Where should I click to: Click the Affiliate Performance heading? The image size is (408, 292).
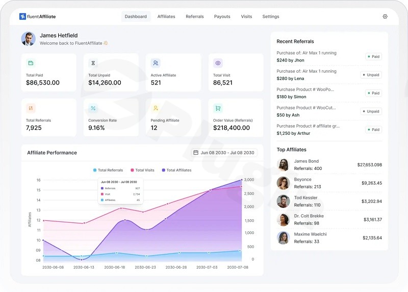coord(52,153)
